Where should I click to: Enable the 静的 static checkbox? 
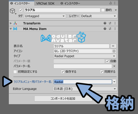tap(103, 10)
